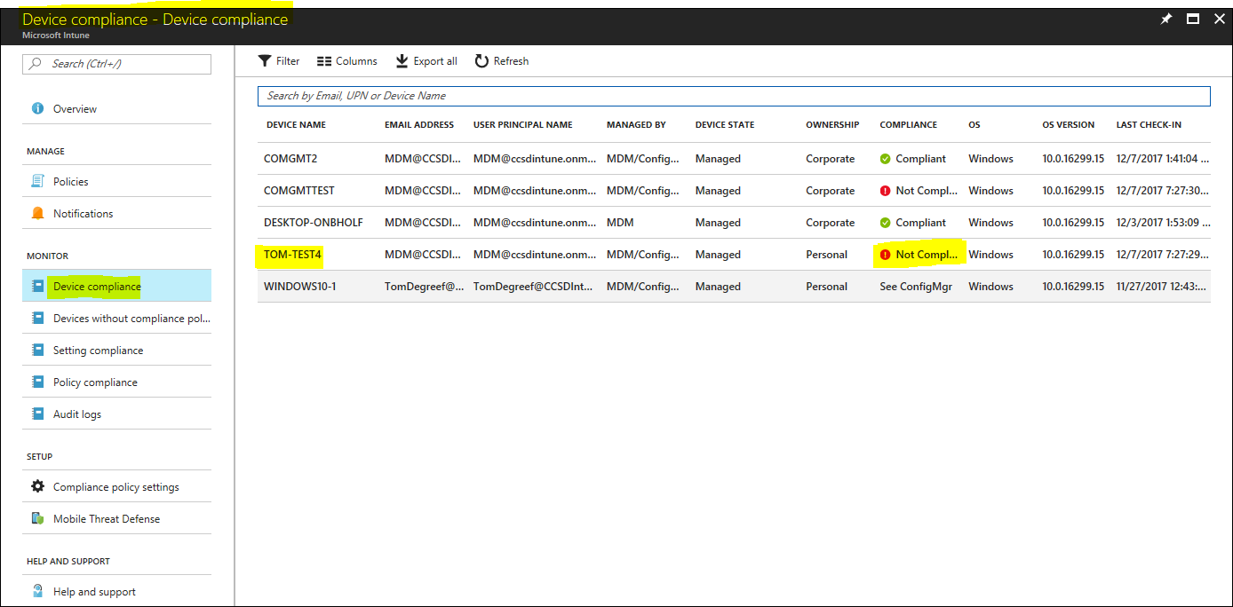Click the Notifications bell icon
Image resolution: width=1233 pixels, height=607 pixels.
[x=37, y=213]
